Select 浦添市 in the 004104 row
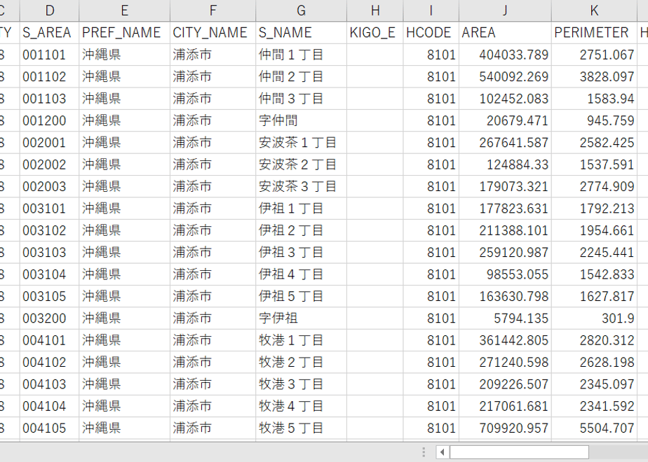648x462 pixels. click(x=212, y=406)
